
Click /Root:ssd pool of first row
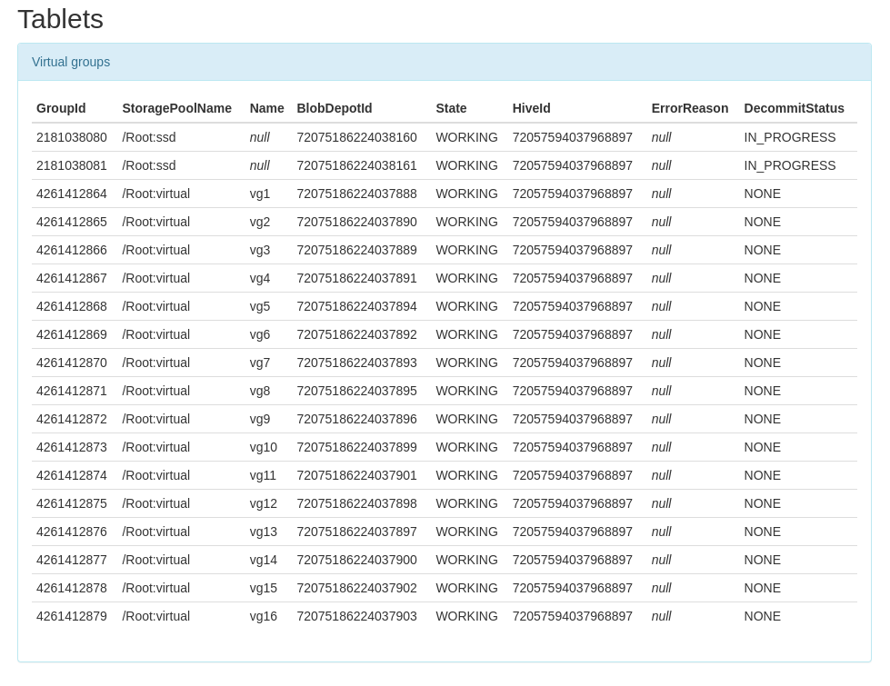pyautogui.click(x=149, y=137)
